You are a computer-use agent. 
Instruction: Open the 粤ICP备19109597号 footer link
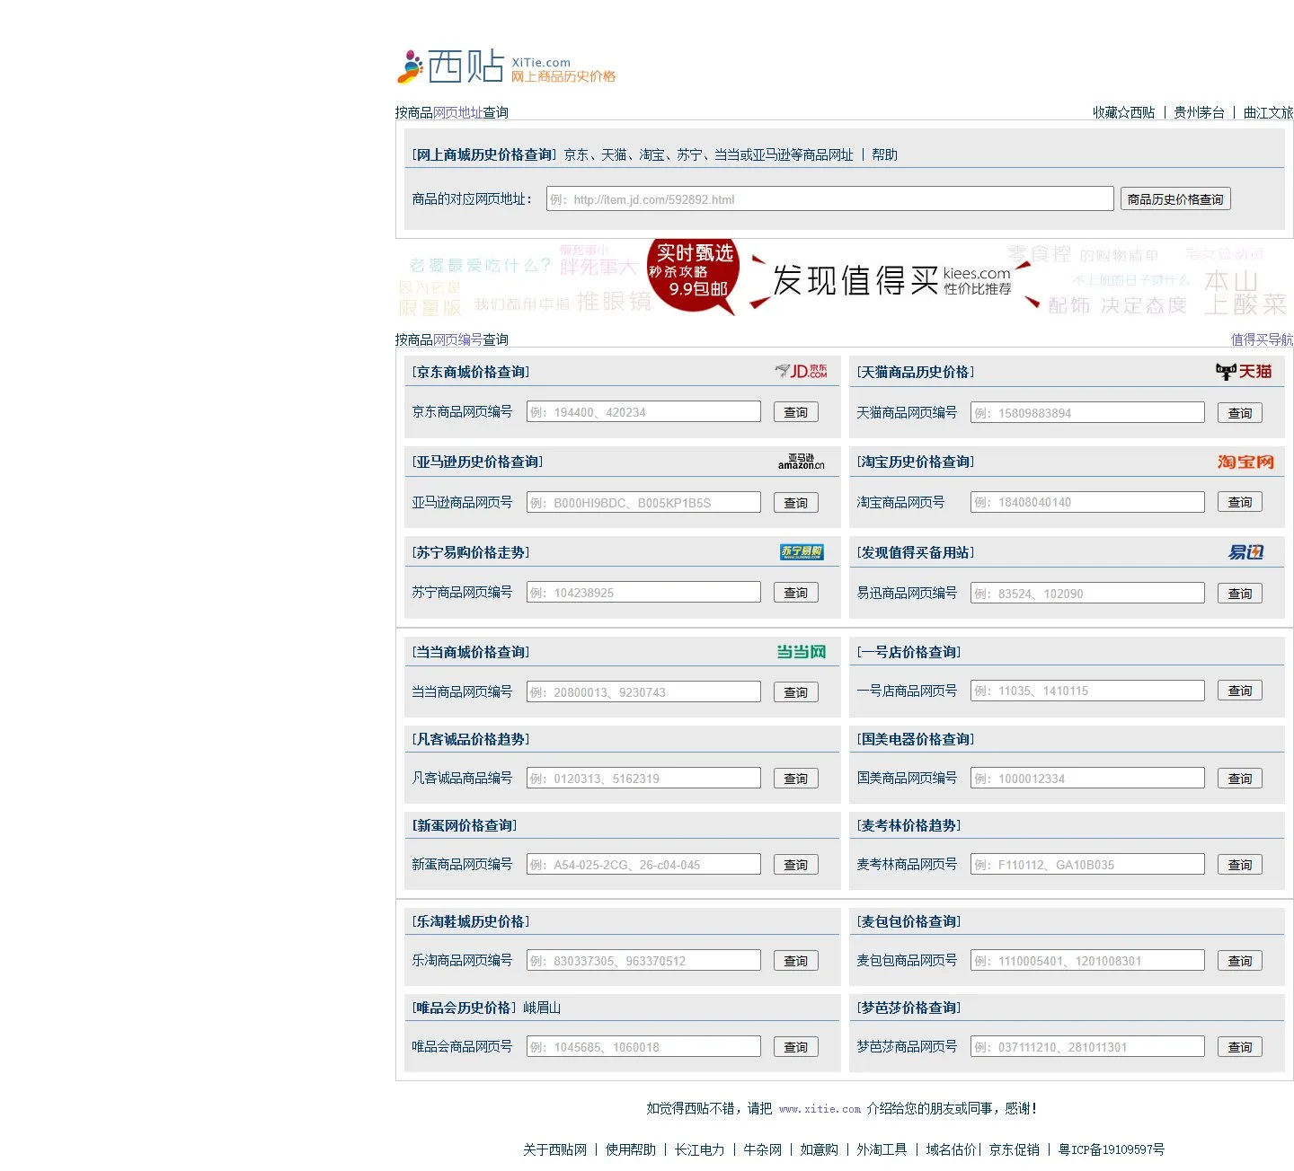[x=1112, y=1149]
